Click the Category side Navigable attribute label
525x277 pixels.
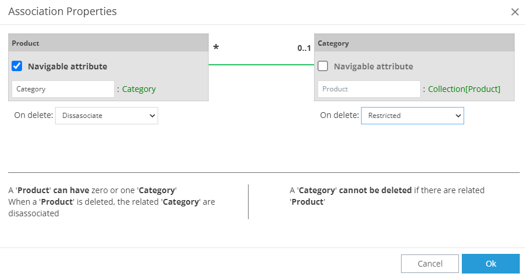click(x=373, y=67)
